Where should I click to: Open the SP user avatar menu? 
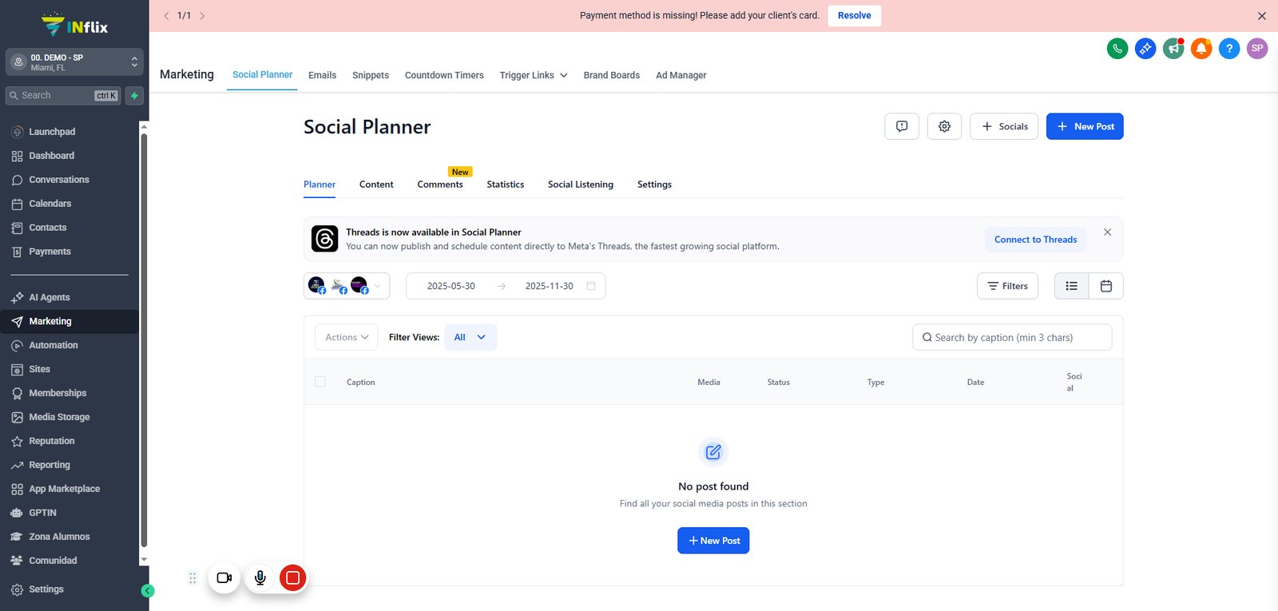pyautogui.click(x=1257, y=49)
